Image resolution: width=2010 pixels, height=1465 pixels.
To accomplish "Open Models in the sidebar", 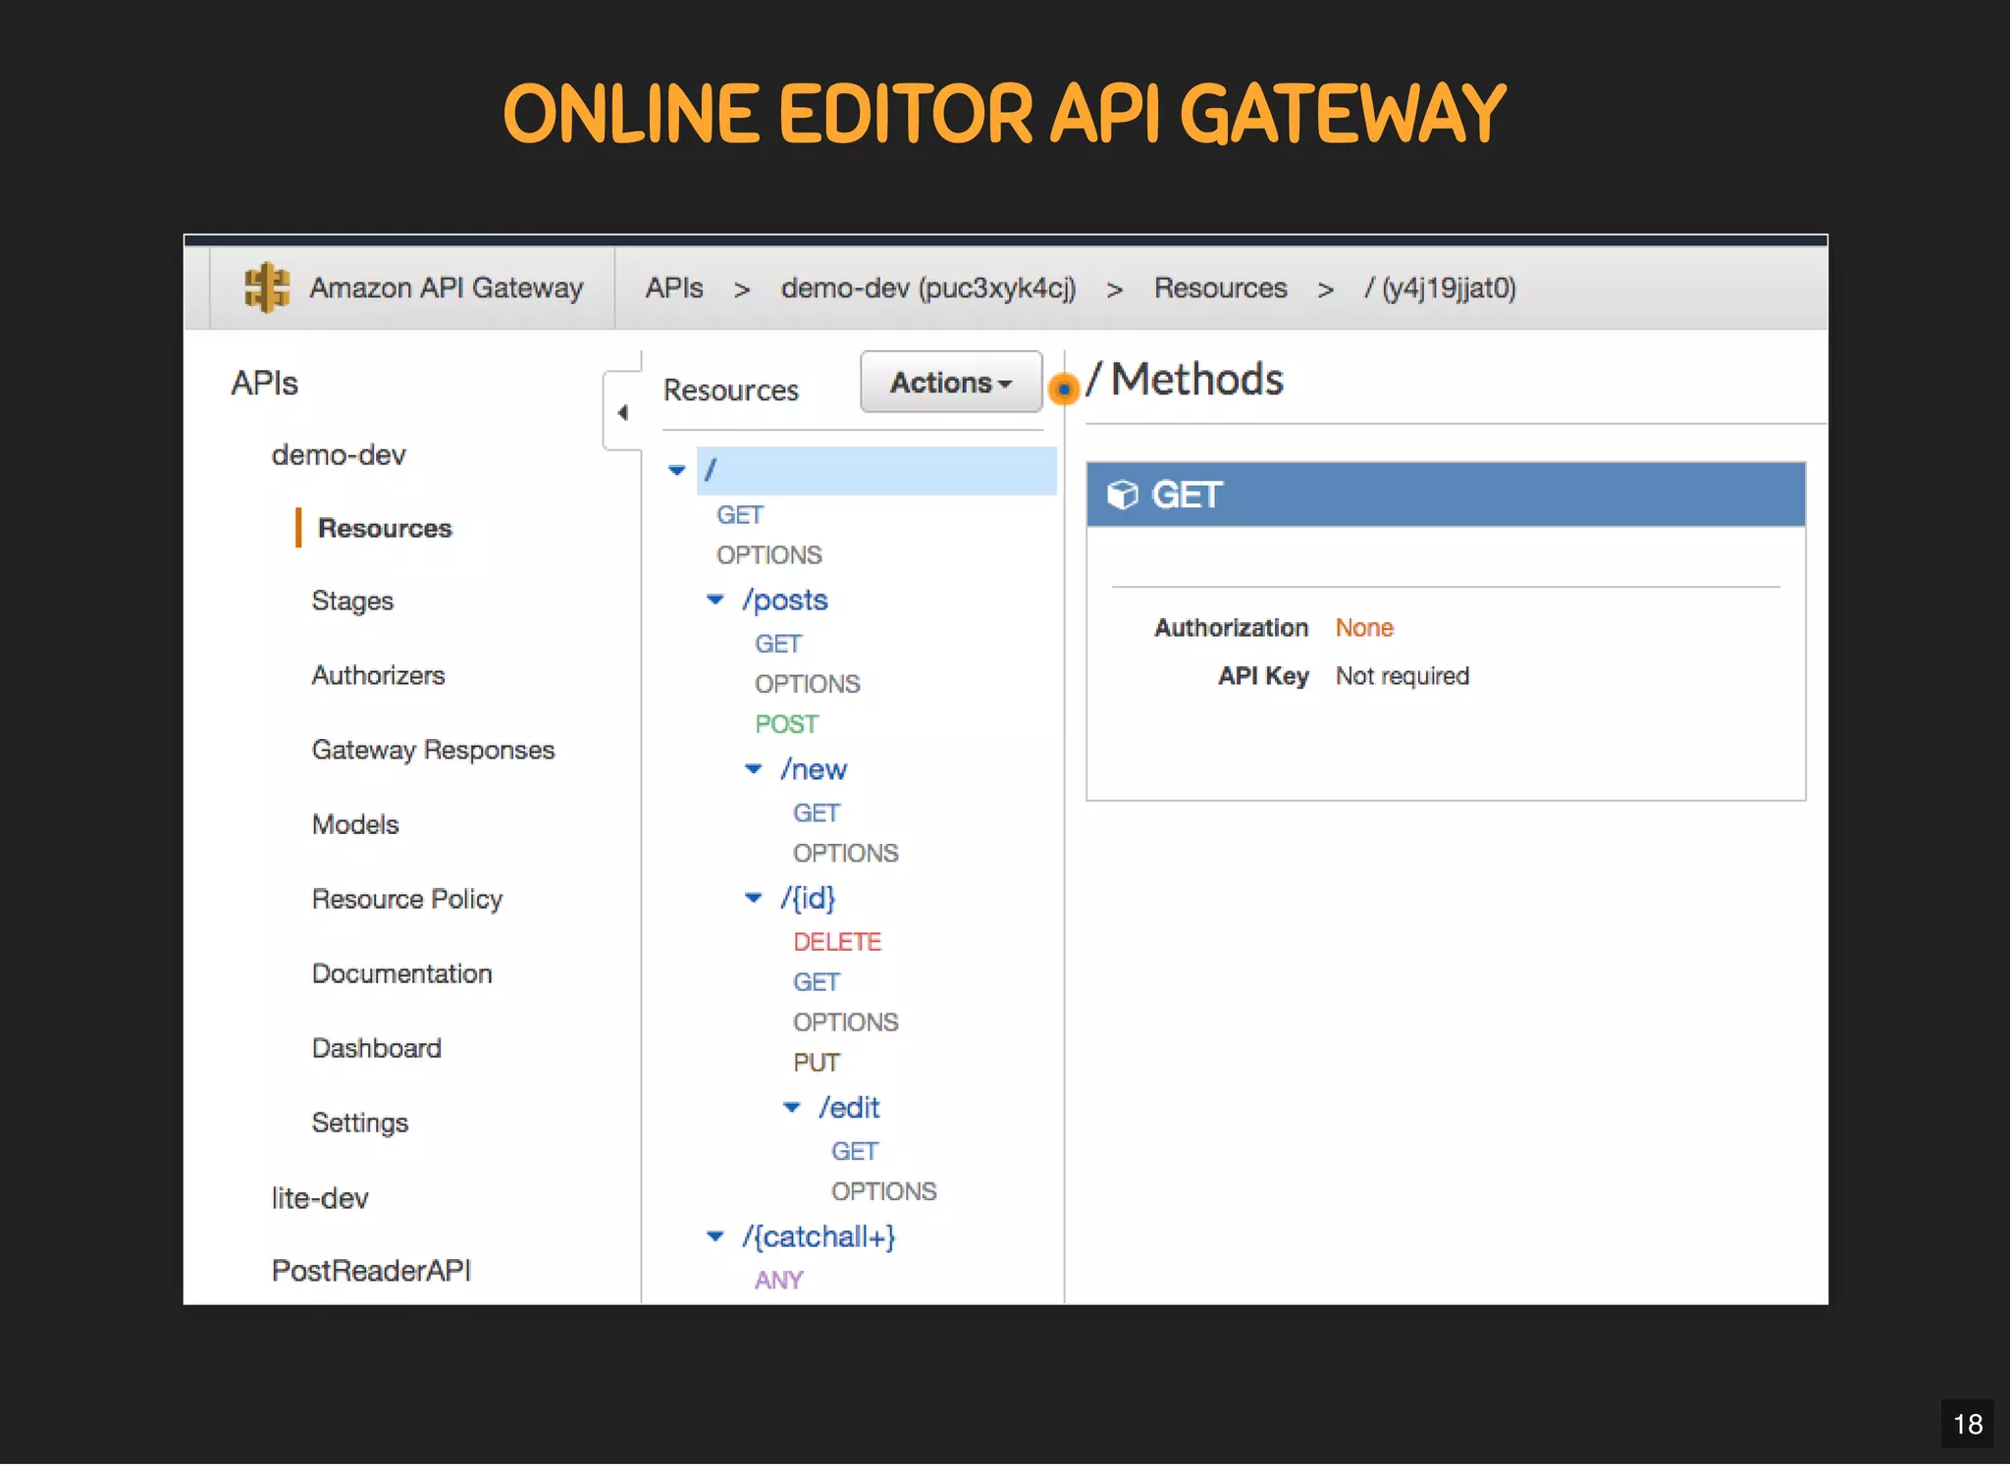I will click(355, 824).
